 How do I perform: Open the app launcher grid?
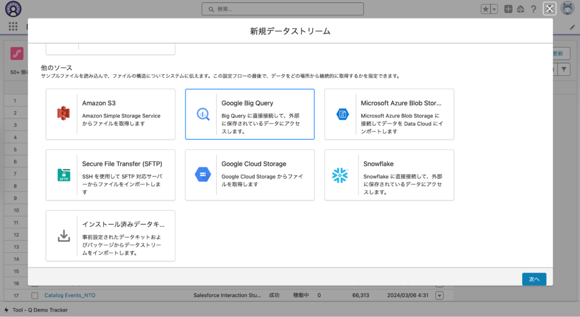pyautogui.click(x=13, y=26)
